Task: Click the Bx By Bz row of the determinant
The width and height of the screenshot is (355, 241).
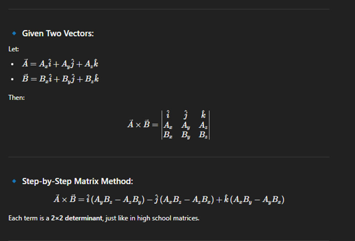Action: click(185, 134)
